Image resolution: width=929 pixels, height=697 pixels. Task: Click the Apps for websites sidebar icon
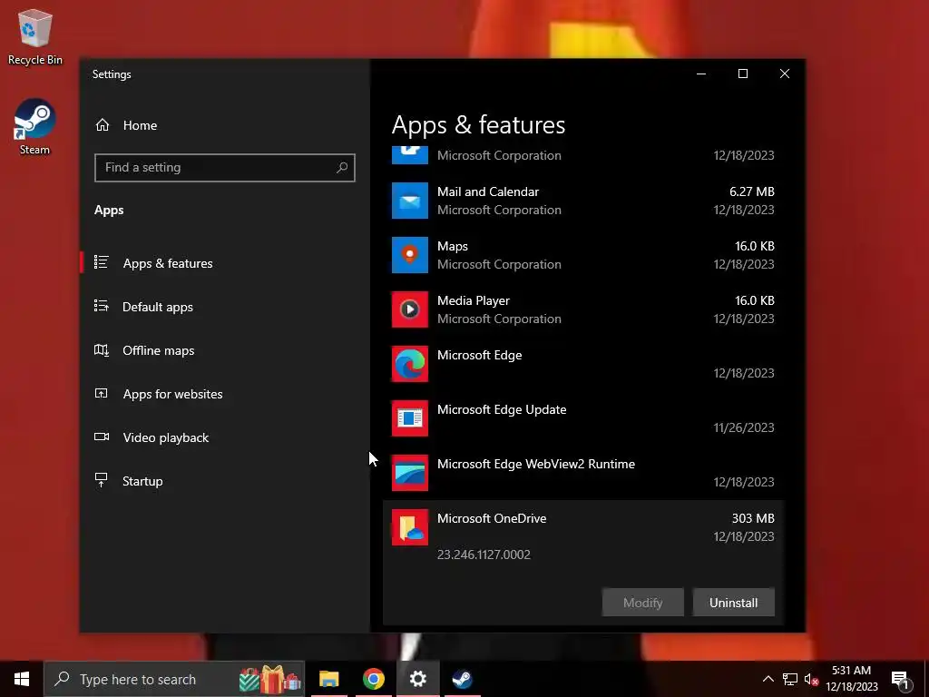tap(102, 394)
